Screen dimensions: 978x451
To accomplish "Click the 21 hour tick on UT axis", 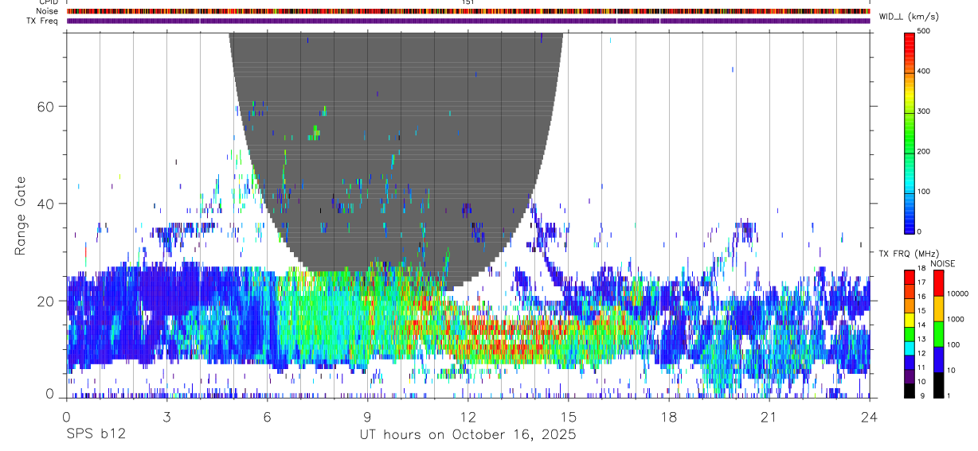I will (769, 417).
